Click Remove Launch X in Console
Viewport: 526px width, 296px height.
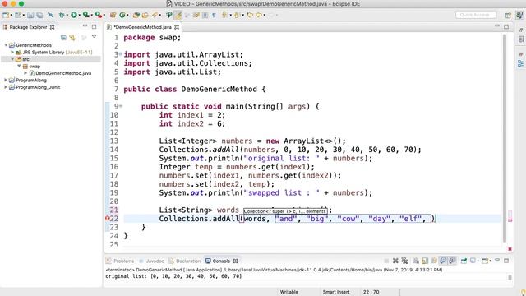click(x=395, y=261)
